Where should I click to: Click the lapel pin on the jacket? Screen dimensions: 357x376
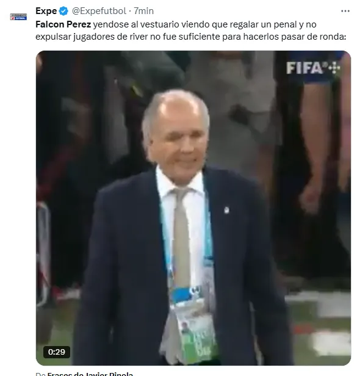[x=226, y=211]
